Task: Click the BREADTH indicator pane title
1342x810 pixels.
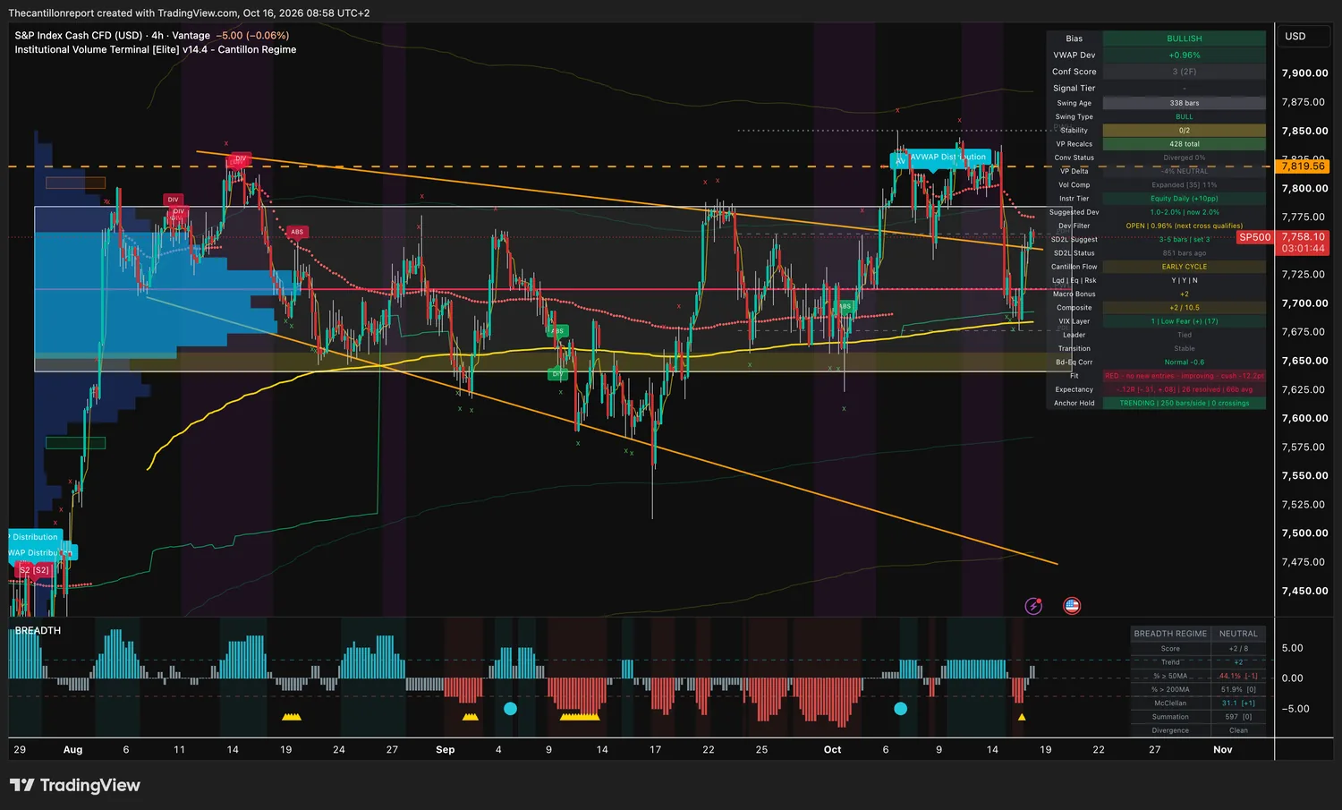Action: tap(38, 631)
